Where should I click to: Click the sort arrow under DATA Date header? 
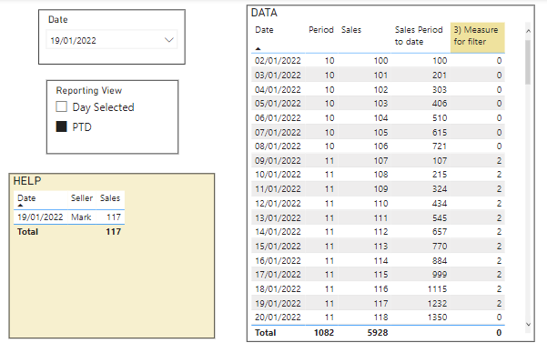coord(258,48)
